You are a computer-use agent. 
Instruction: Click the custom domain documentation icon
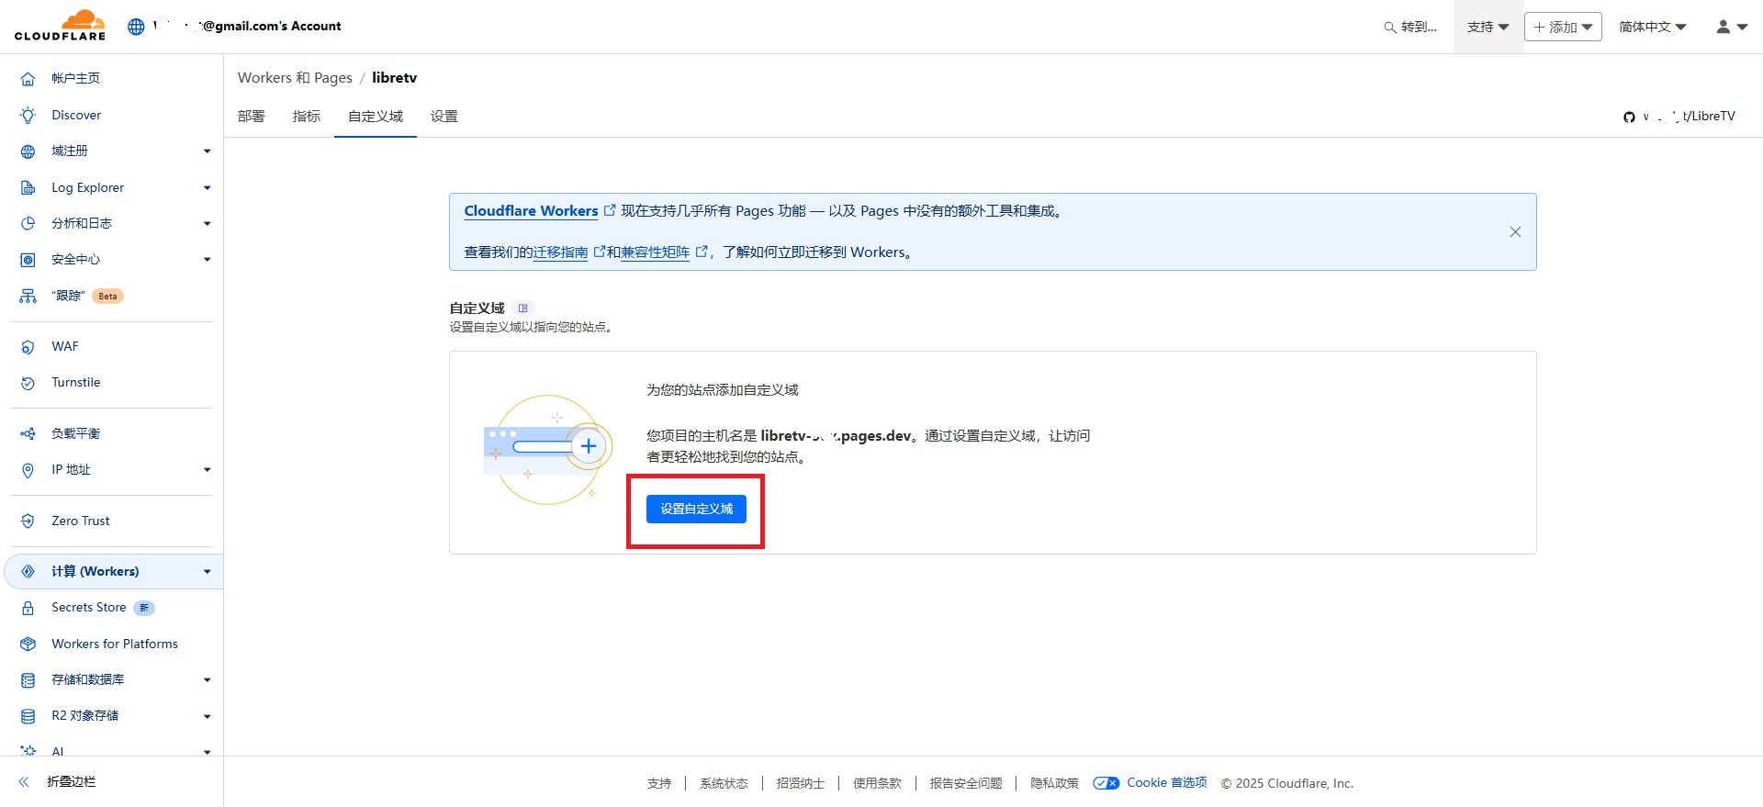point(523,308)
